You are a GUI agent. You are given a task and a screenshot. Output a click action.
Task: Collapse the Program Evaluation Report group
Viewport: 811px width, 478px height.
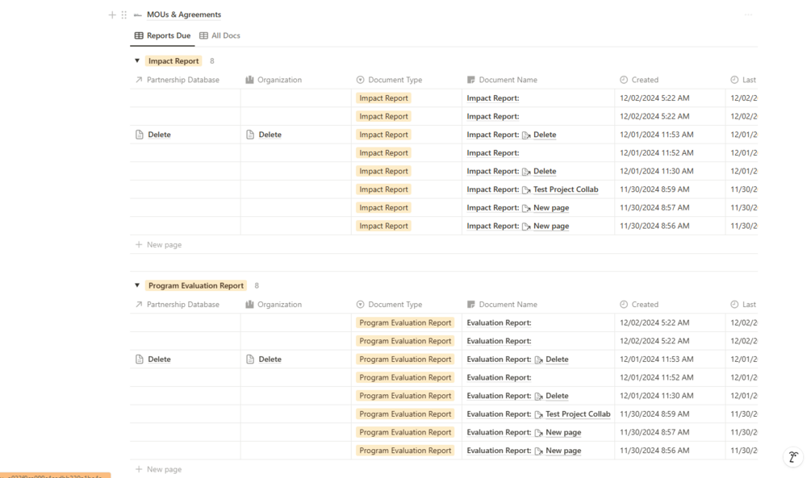137,285
